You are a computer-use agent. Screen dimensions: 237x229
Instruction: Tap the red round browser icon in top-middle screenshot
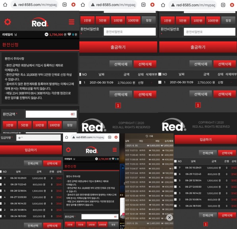[x=152, y=5]
